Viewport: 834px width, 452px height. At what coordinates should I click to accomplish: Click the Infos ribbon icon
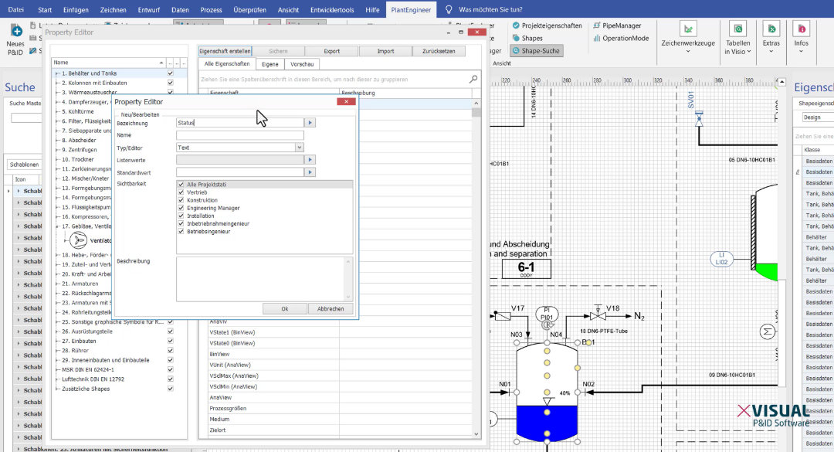(801, 29)
